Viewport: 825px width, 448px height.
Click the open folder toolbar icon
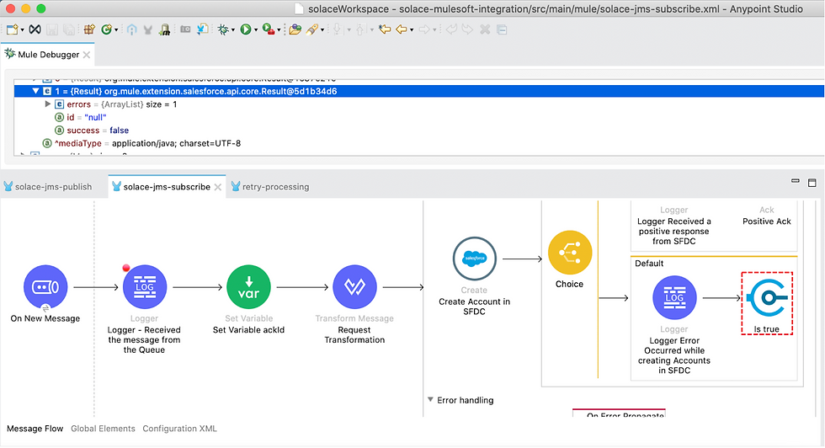(x=295, y=29)
